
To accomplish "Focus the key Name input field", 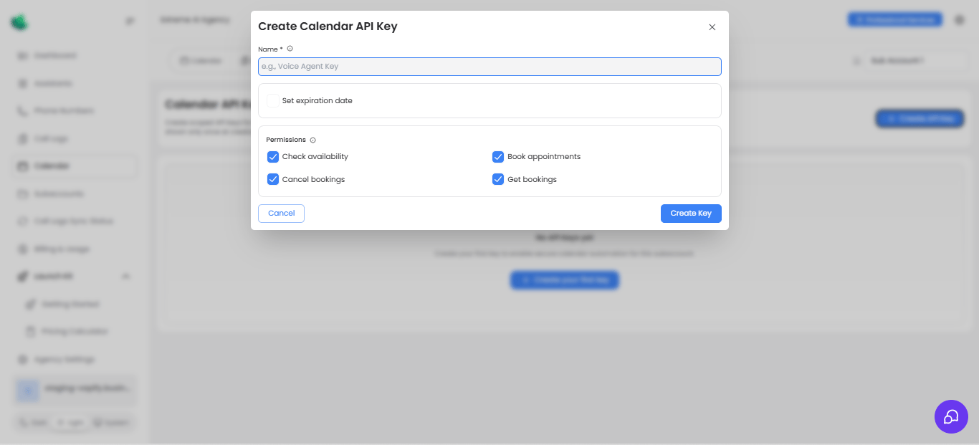I will pos(489,67).
